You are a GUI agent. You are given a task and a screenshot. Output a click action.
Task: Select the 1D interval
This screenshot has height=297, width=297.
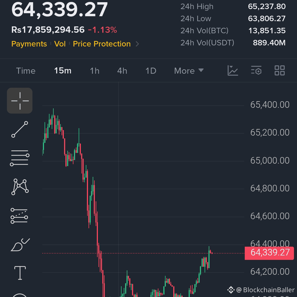coord(151,71)
